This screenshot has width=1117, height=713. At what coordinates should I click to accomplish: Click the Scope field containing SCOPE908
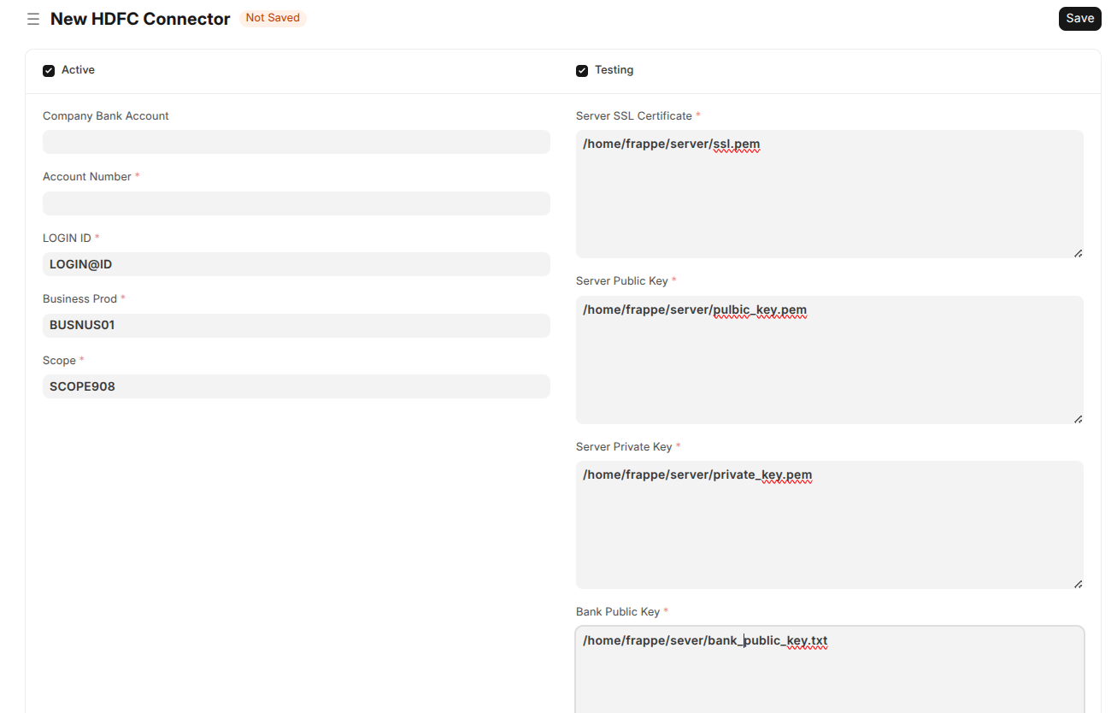(296, 386)
